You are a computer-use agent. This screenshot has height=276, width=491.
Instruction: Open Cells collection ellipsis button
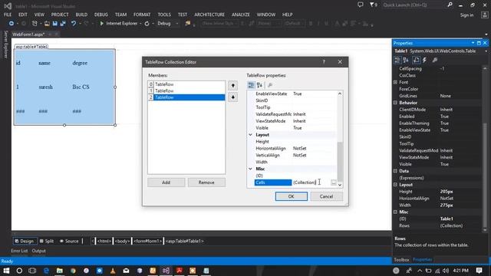coord(334,182)
